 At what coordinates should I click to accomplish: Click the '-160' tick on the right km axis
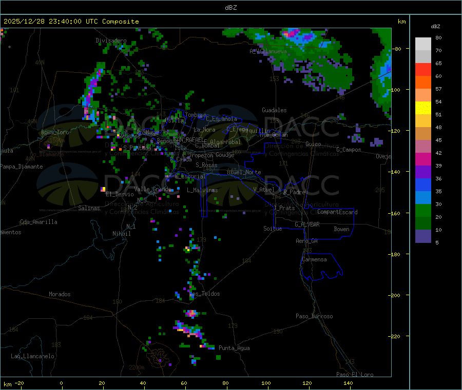click(x=395, y=213)
